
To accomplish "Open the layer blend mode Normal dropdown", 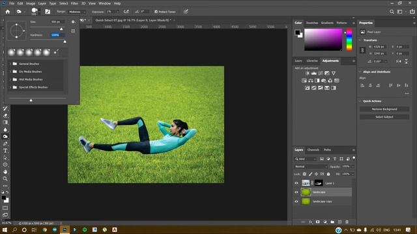I will click(311, 166).
